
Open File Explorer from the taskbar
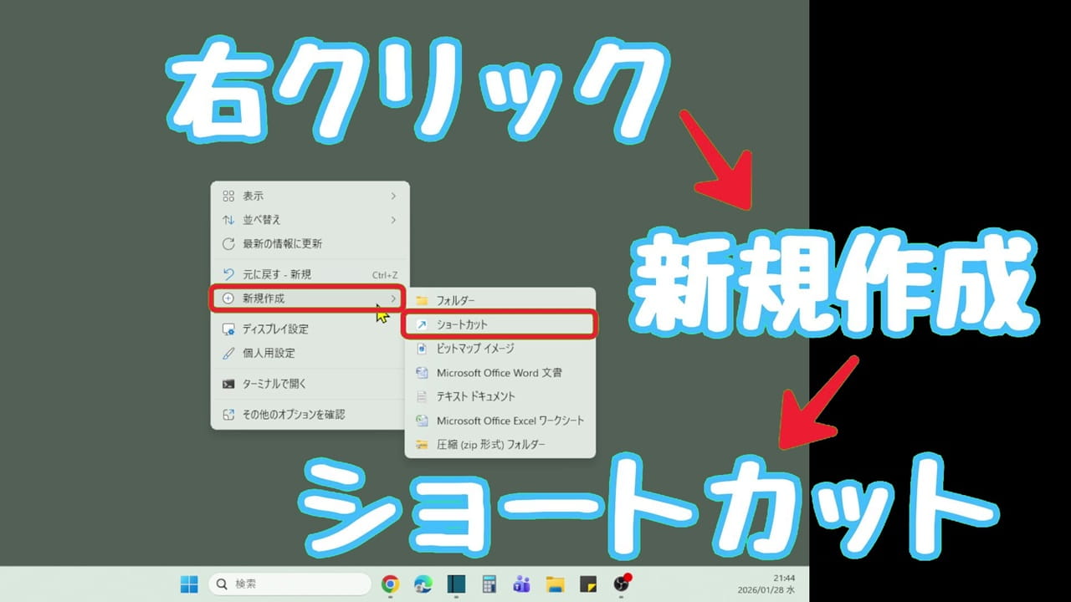click(556, 584)
